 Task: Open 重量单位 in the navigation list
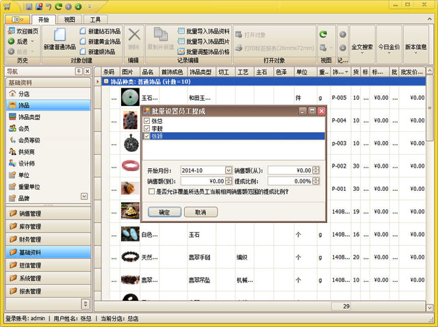(x=49, y=187)
